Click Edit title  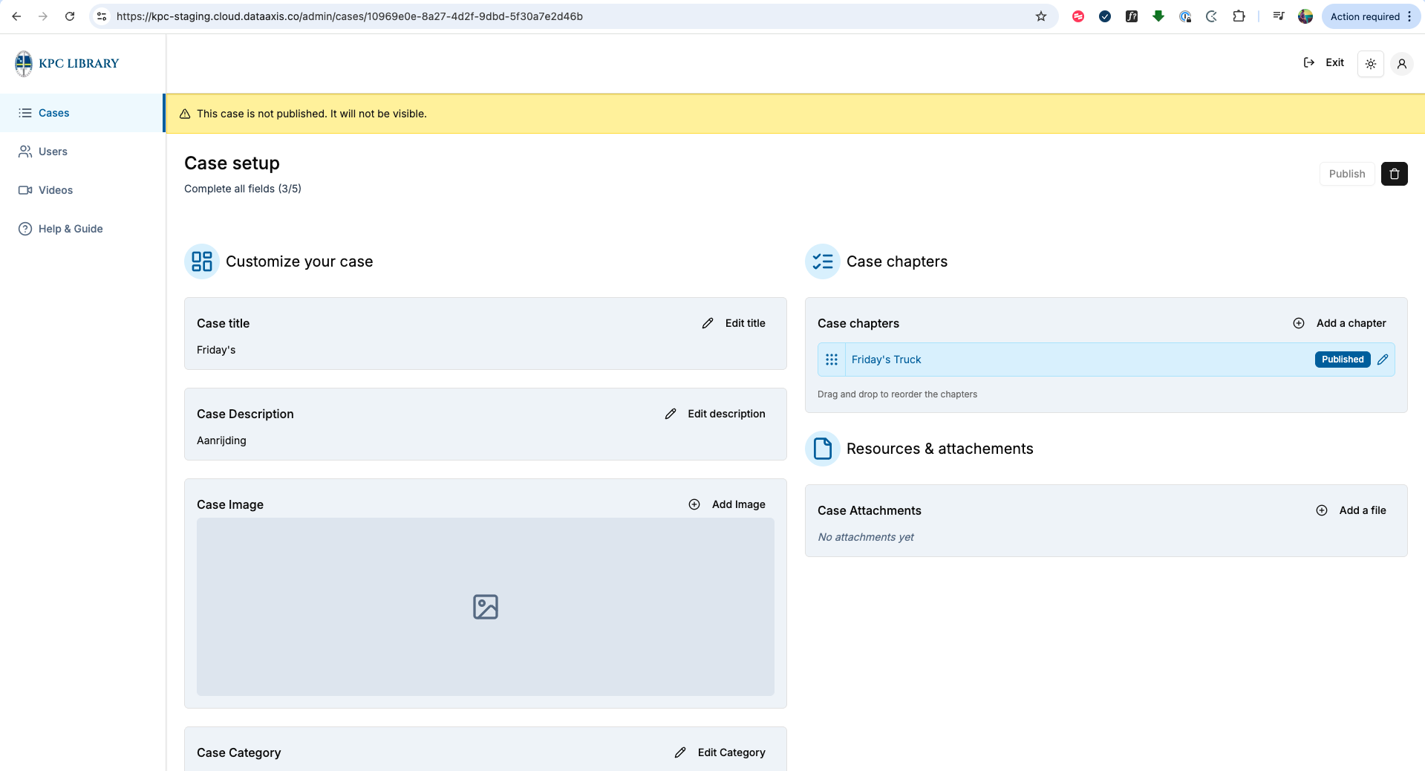[x=734, y=323]
